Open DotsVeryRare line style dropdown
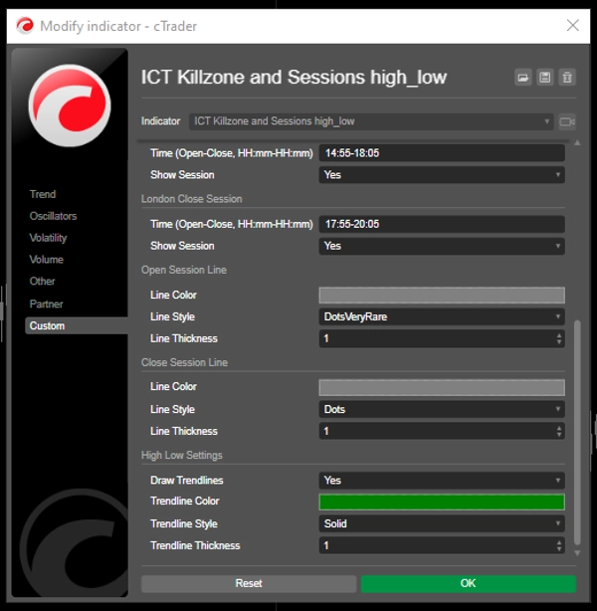597x611 pixels. point(442,316)
